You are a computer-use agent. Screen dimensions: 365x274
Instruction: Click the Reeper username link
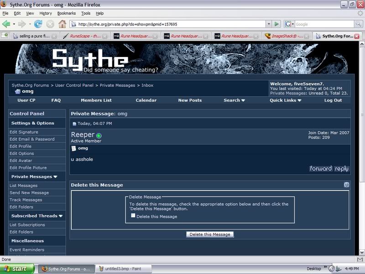pos(83,135)
